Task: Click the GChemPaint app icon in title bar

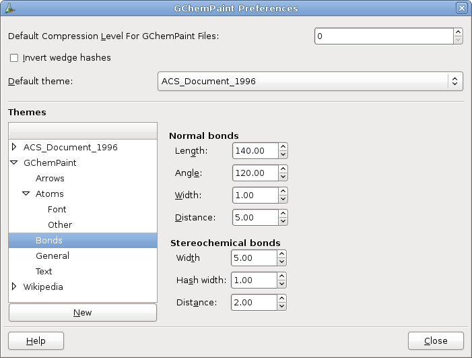Action: coord(9,8)
